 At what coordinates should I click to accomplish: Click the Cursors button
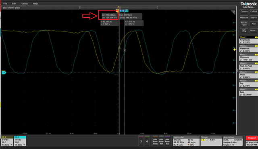click(x=244, y=12)
